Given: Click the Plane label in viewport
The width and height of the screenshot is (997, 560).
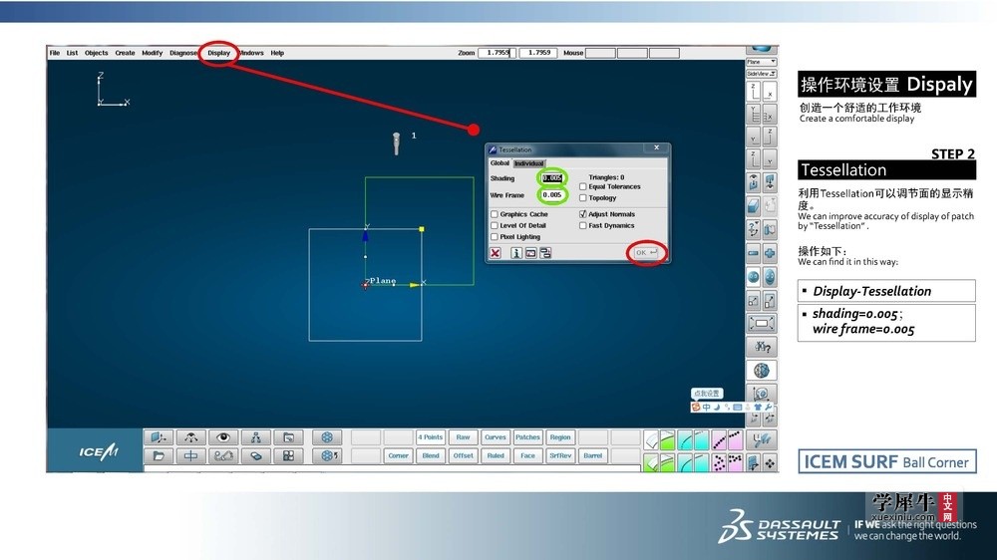Looking at the screenshot, I should 383,280.
